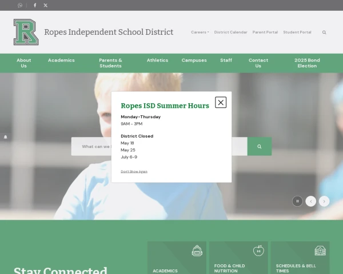Image resolution: width=343 pixels, height=274 pixels.
Task: Open header search magnifier icon
Action: [x=324, y=33]
